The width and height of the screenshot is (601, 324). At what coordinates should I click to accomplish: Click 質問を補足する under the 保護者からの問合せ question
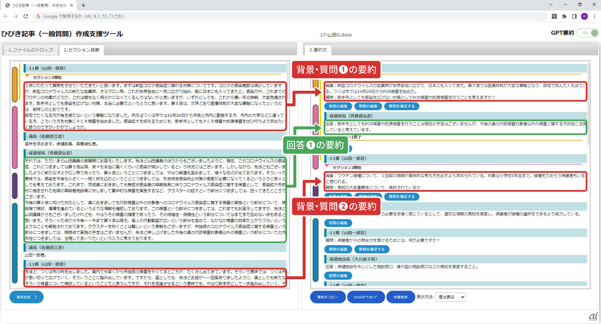(x=372, y=249)
